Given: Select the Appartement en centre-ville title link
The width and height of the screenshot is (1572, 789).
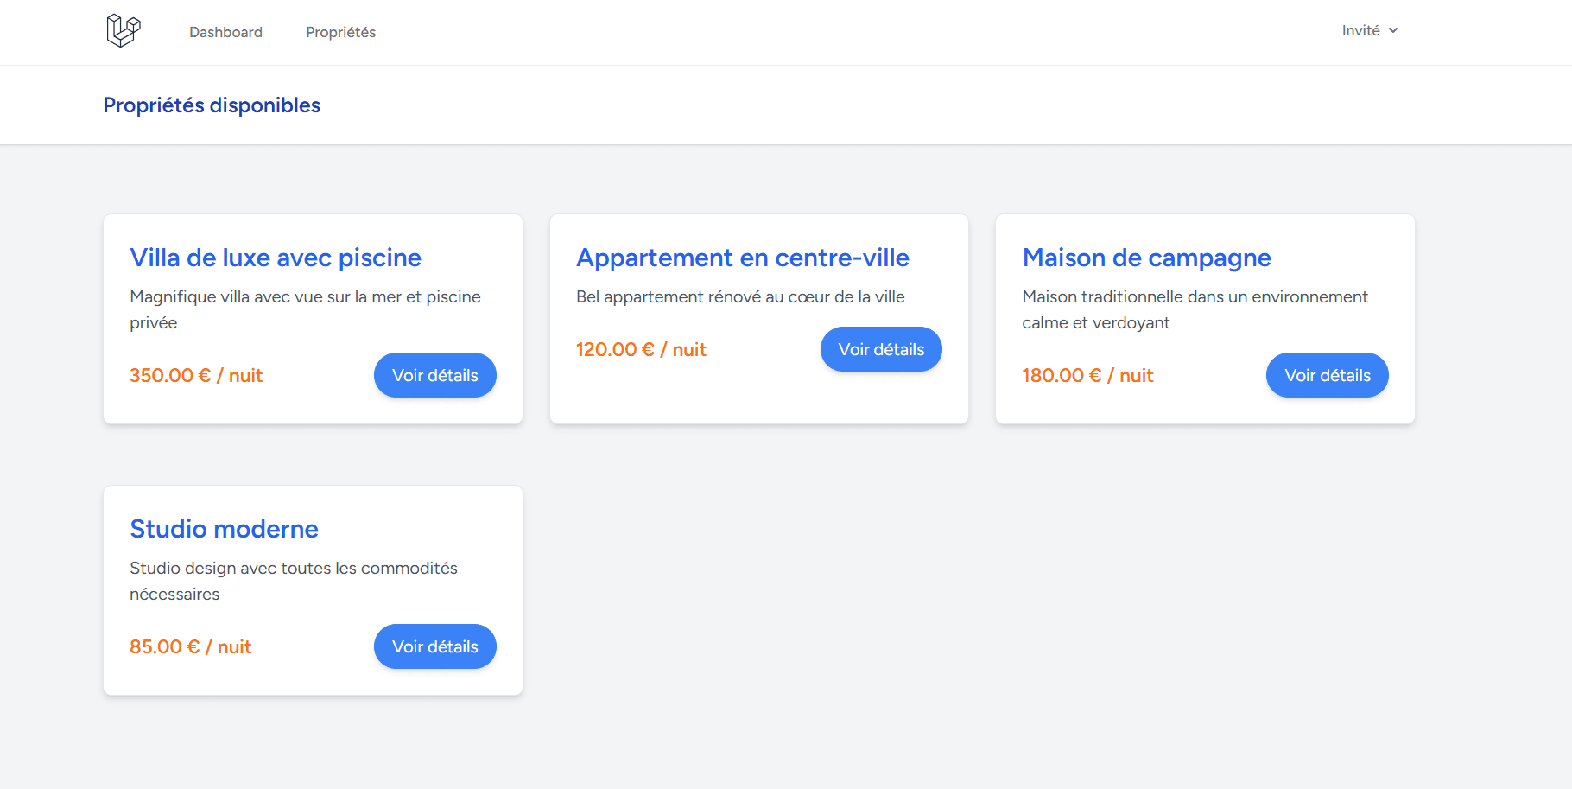Looking at the screenshot, I should [x=743, y=258].
